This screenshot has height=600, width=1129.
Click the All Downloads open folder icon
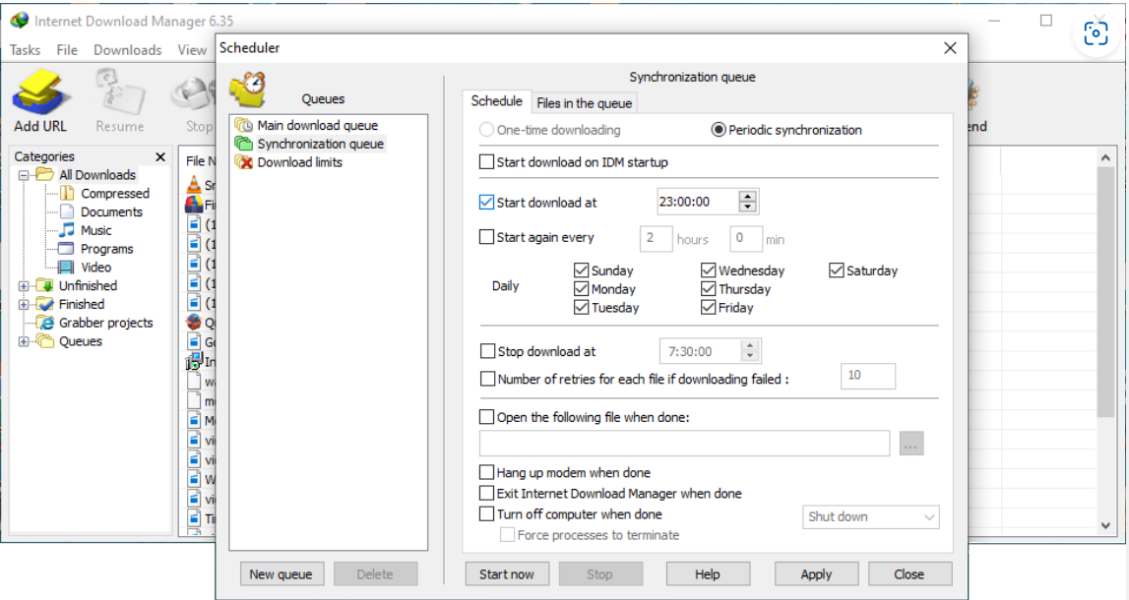[44, 174]
